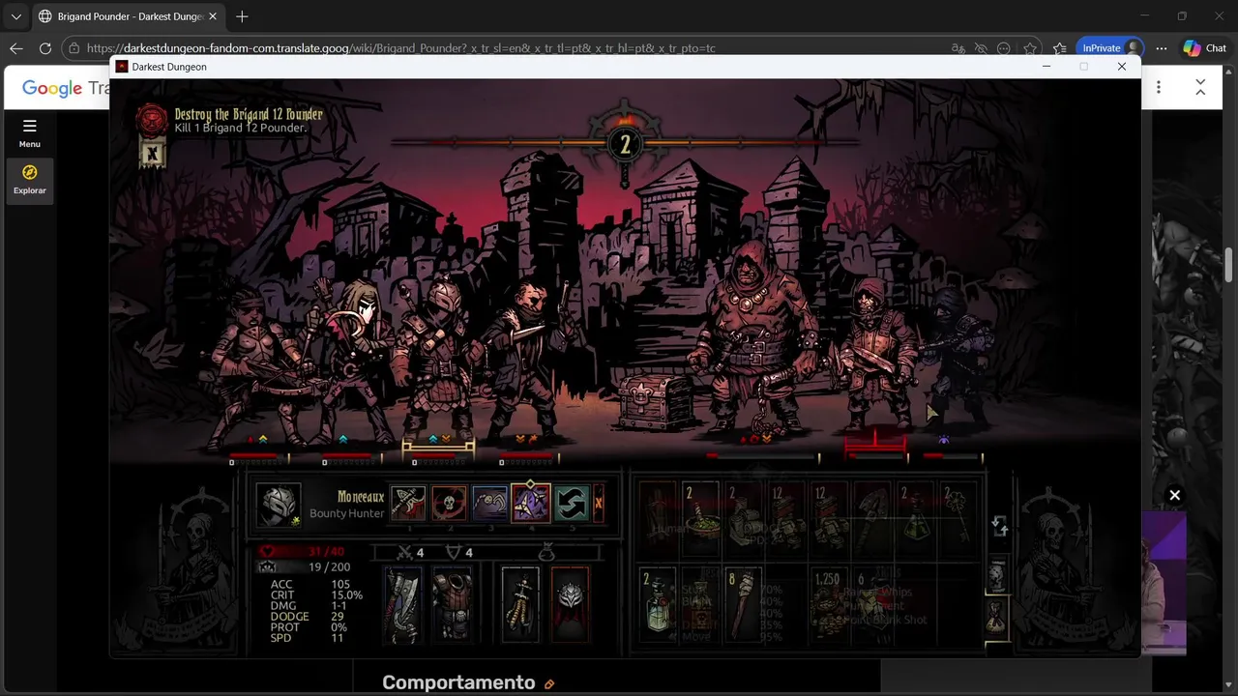Reload the page
This screenshot has width=1238, height=696.
(x=44, y=47)
